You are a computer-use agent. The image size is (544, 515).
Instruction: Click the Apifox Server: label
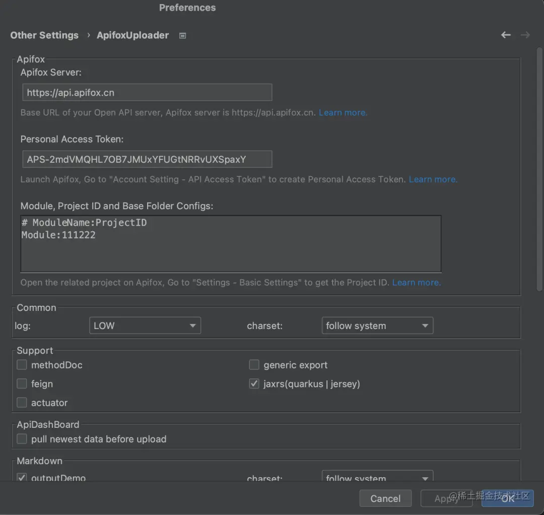(x=51, y=72)
